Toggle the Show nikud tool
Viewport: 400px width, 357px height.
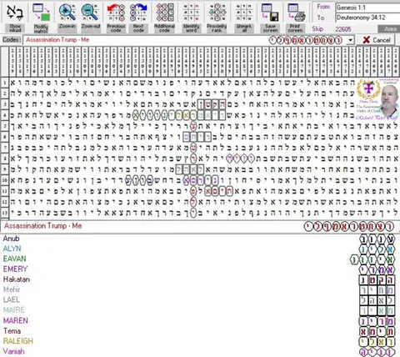tap(15, 18)
